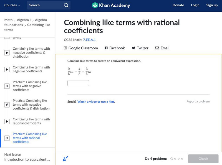Screen dimensions: 222x165
Task: Click Watch a video or use a hint
Action: coord(96,102)
